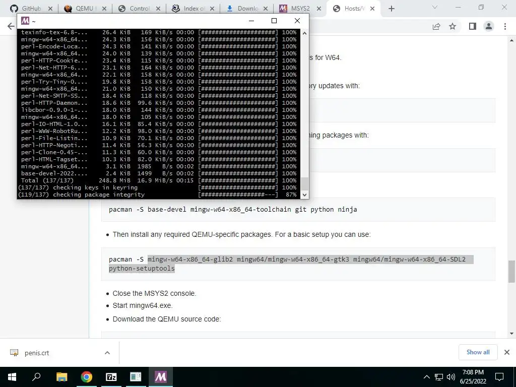Go back in Chrome
Screen dimensions: 516x387
tap(11, 26)
